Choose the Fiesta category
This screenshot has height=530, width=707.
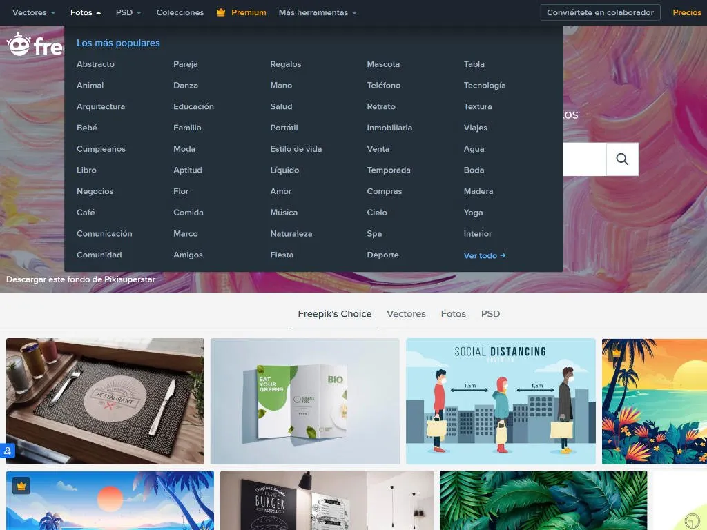282,255
